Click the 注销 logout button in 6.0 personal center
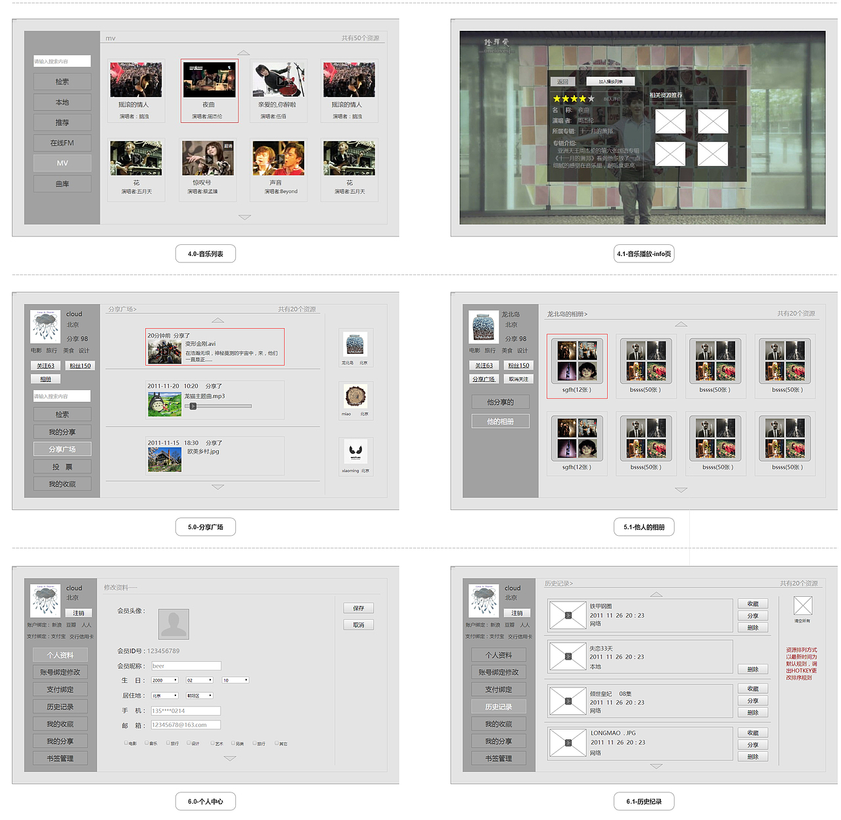 [x=79, y=613]
